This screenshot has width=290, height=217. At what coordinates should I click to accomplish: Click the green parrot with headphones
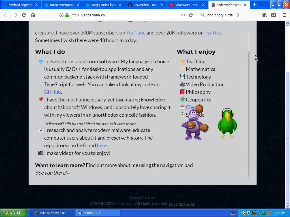click(x=227, y=123)
